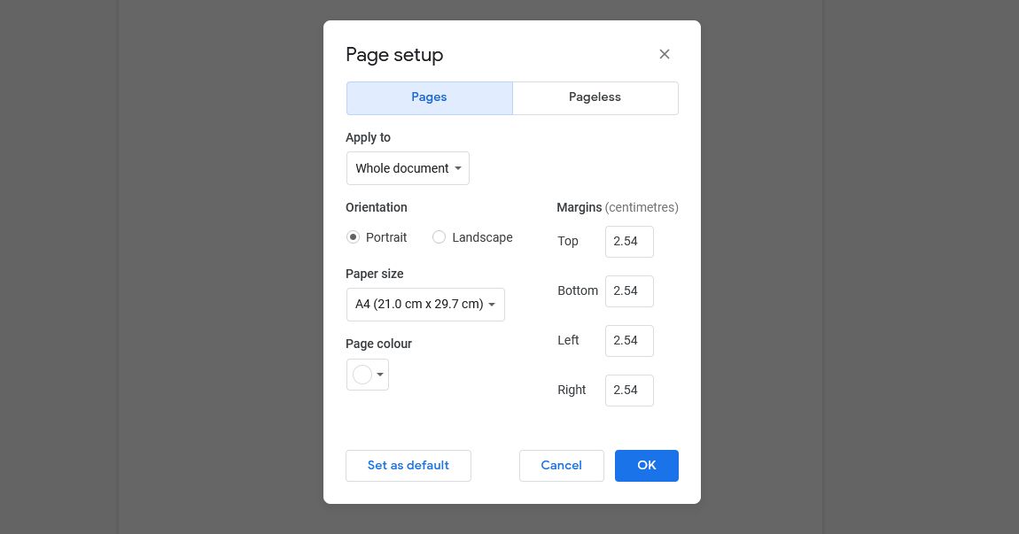Click Set as default
Screen dimensions: 1019x534
click(408, 465)
